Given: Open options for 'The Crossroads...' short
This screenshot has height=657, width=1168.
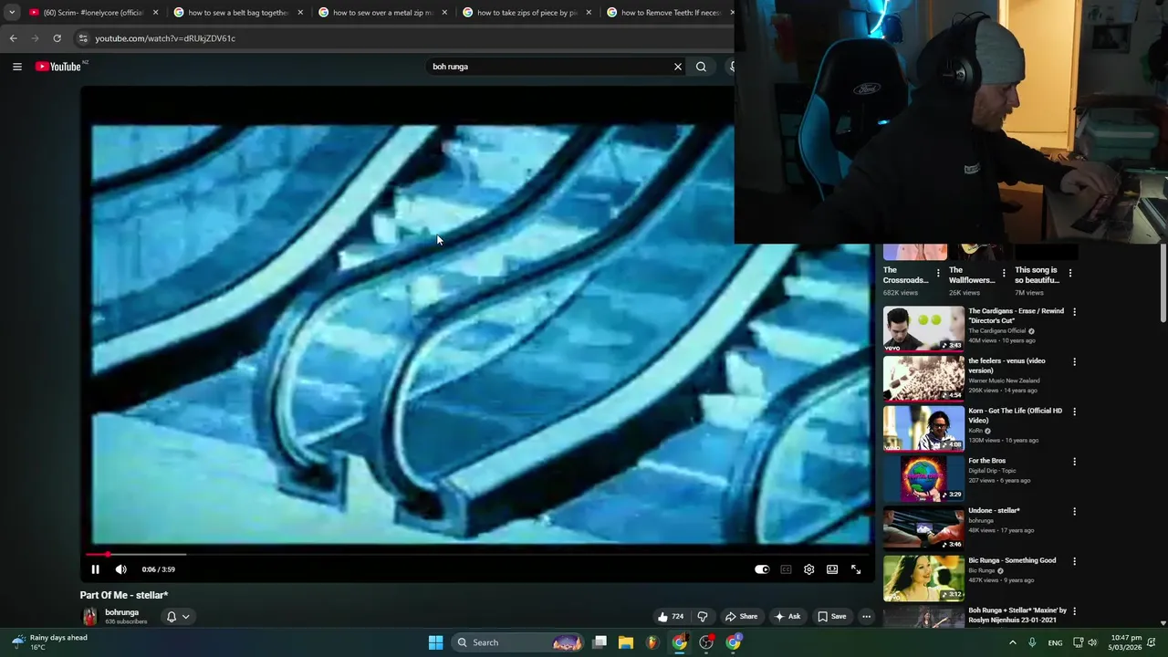Looking at the screenshot, I should [x=938, y=273].
